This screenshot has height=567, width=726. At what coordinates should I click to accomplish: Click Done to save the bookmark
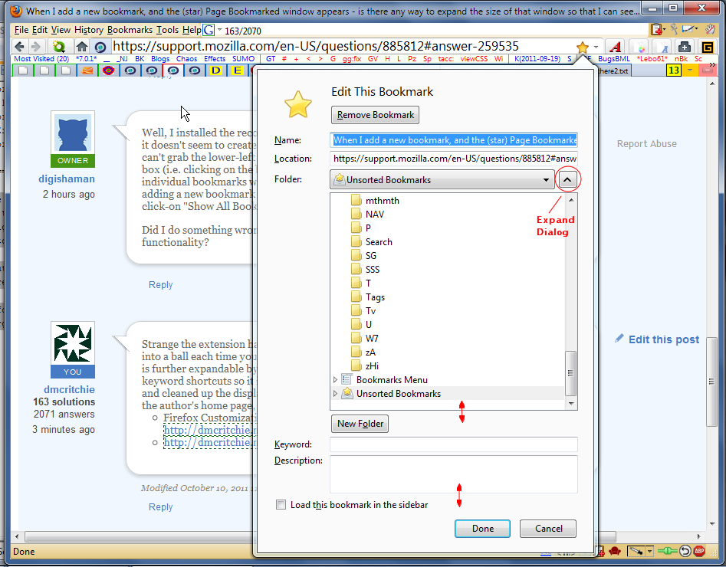[482, 529]
